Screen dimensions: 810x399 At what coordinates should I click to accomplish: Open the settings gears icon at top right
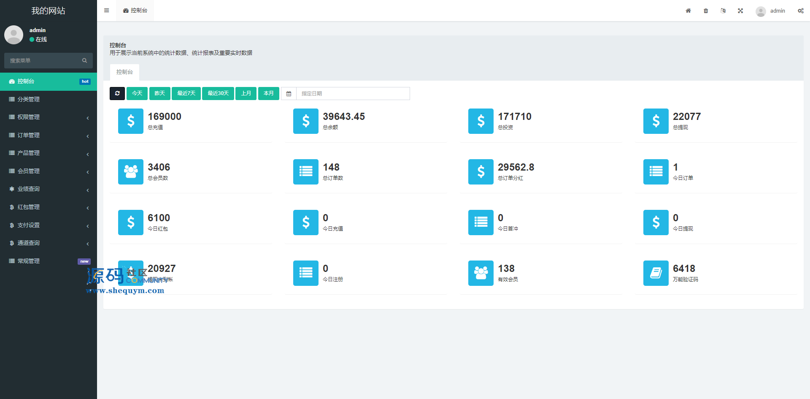click(800, 11)
